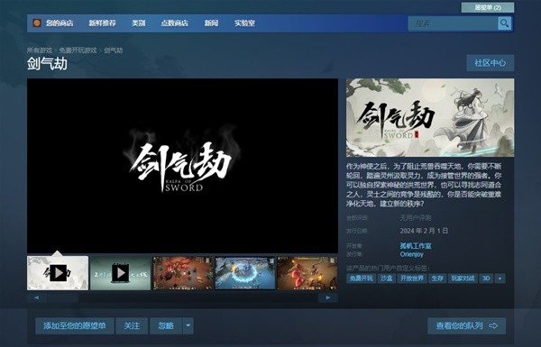The image size is (541, 347).
Task: Expand the dropdown arrow next to 忽略
Action: [x=188, y=325]
